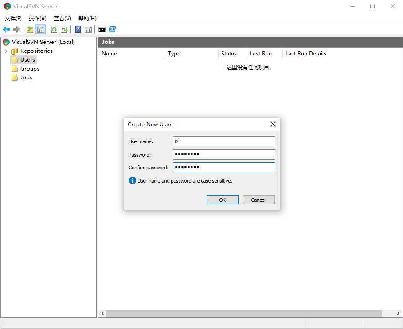
Task: Click the Jobs pane header title
Action: pos(108,42)
